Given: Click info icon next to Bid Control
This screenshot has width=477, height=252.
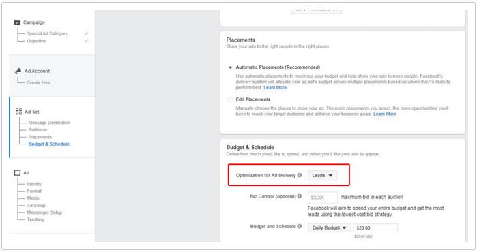Looking at the screenshot, I should [300, 196].
